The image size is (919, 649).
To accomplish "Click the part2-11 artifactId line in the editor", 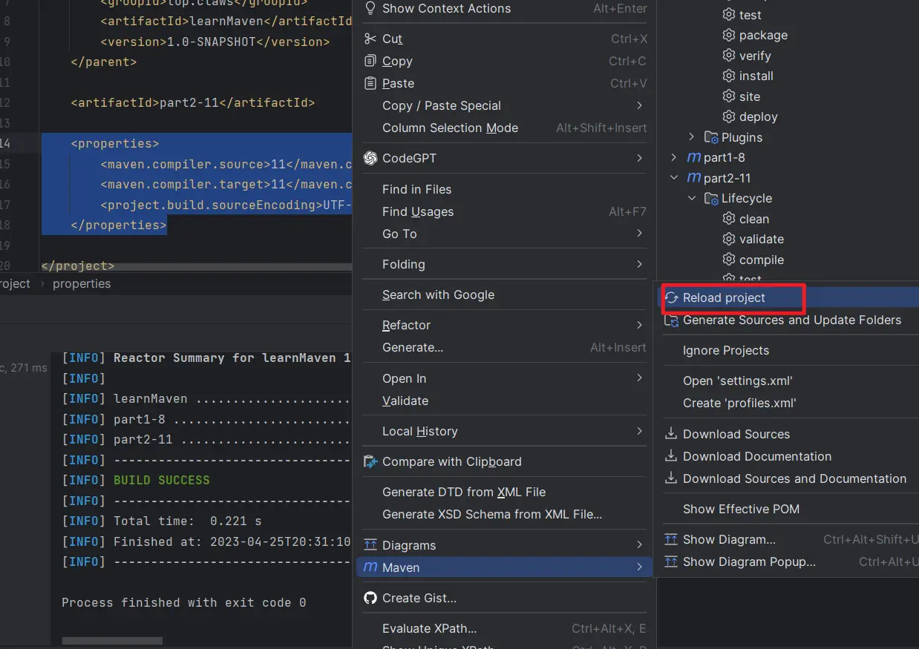I will coord(193,102).
